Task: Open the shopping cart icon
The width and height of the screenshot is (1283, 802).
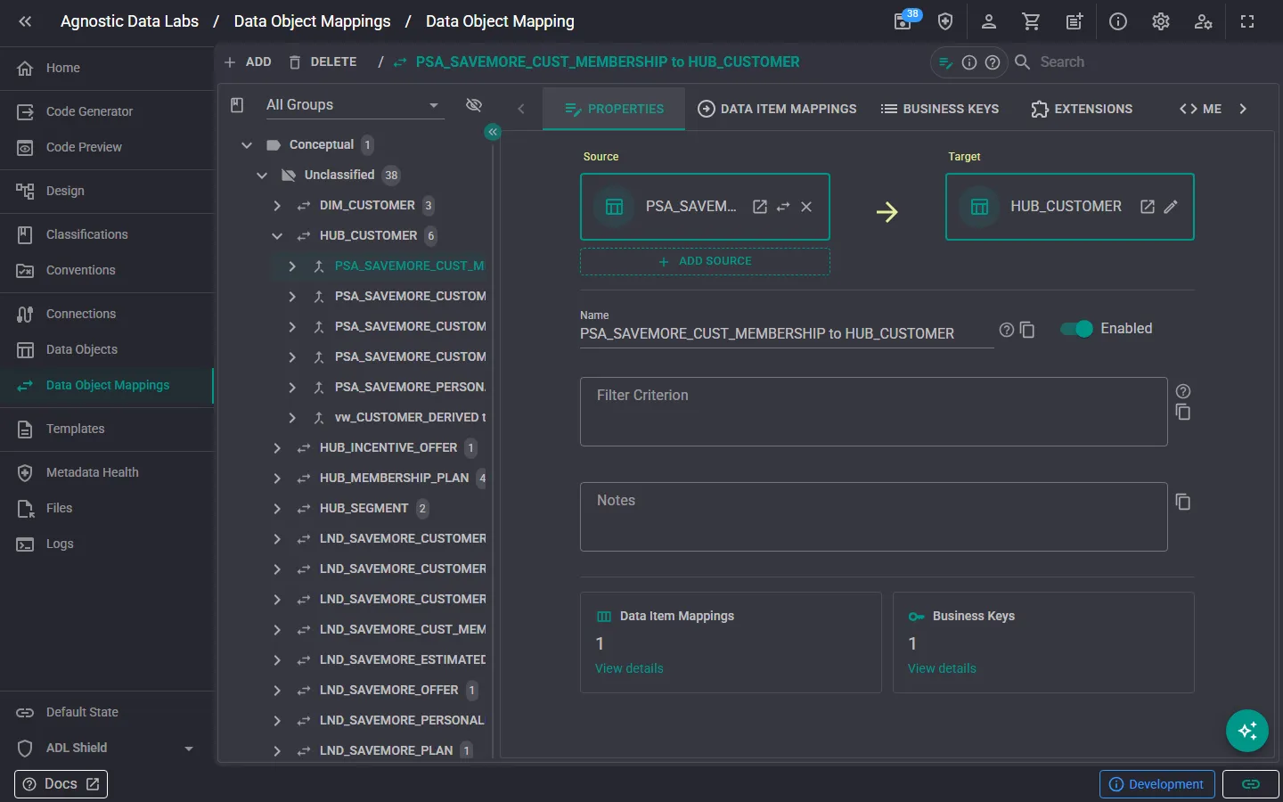Action: 1031,21
